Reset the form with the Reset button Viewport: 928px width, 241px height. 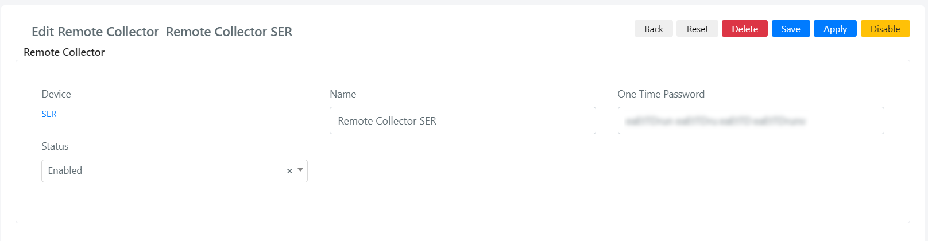[697, 29]
